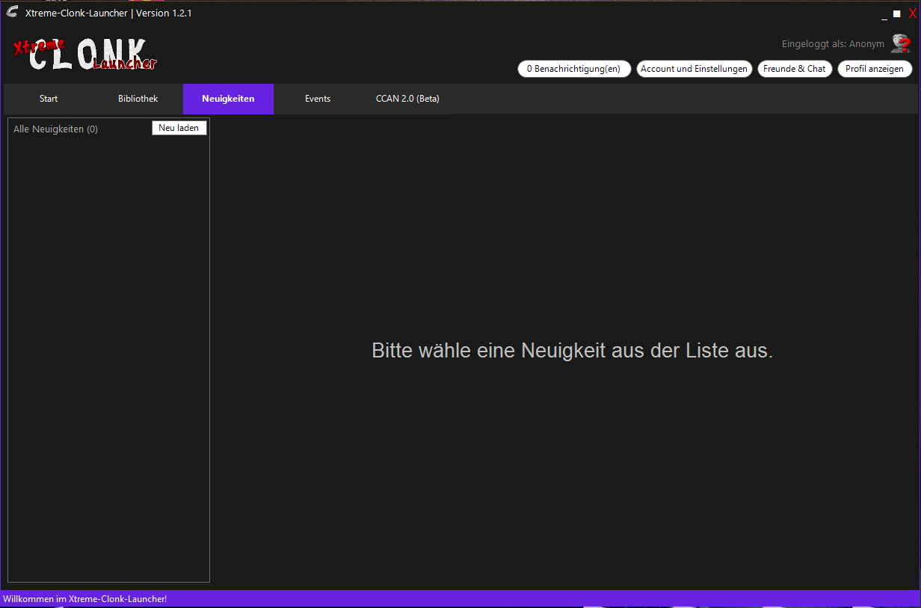Click the app icon in title bar

12,13
